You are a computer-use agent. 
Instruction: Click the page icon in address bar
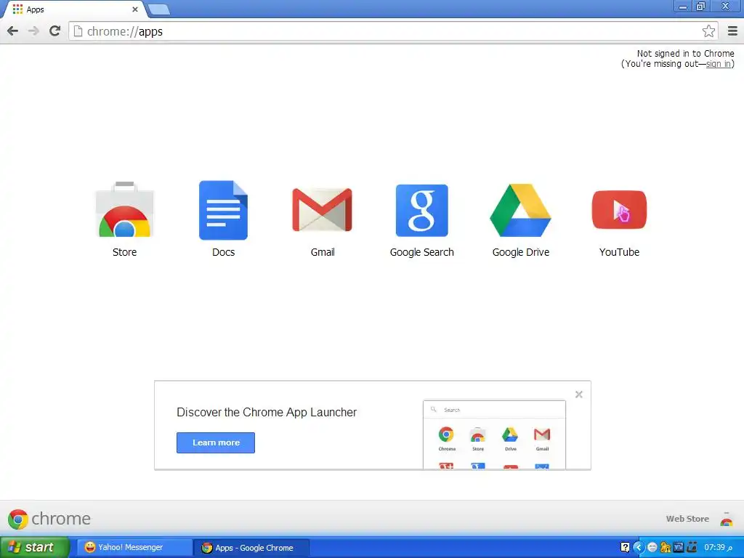78,31
